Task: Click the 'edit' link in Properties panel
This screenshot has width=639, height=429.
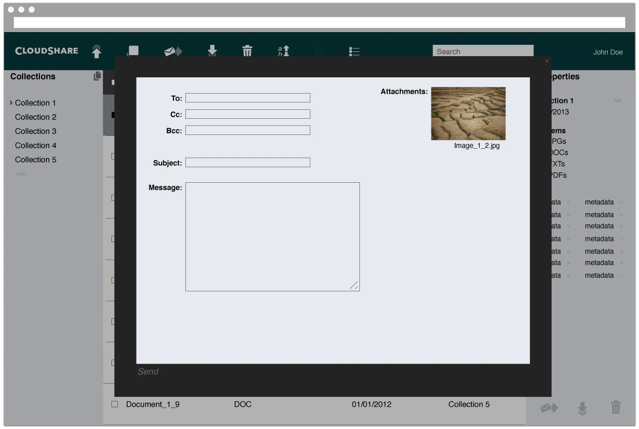Action: click(x=617, y=100)
